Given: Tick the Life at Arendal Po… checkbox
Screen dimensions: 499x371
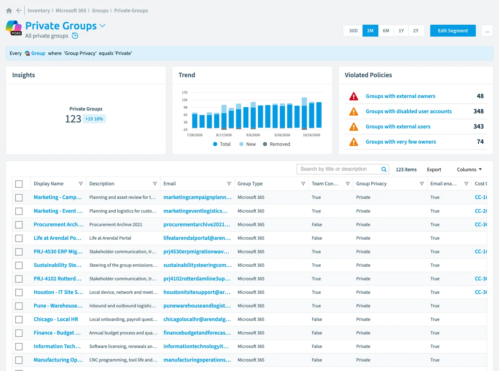Looking at the screenshot, I should [x=19, y=238].
